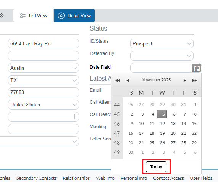
Task: Select October 31 in week 44
Action: [184, 105]
